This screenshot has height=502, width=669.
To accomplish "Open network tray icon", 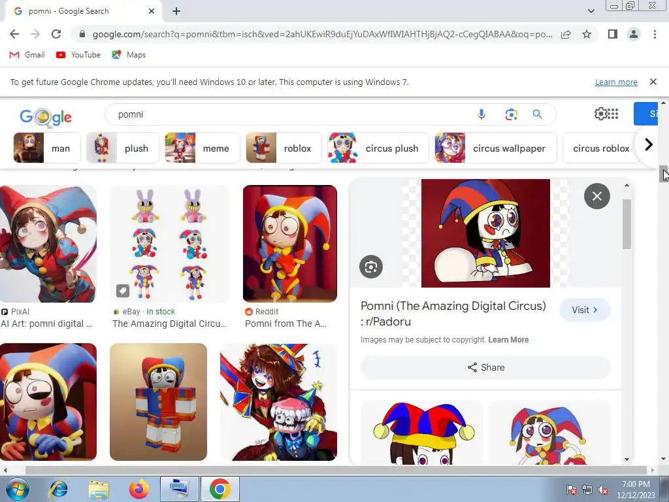I will coord(587,490).
